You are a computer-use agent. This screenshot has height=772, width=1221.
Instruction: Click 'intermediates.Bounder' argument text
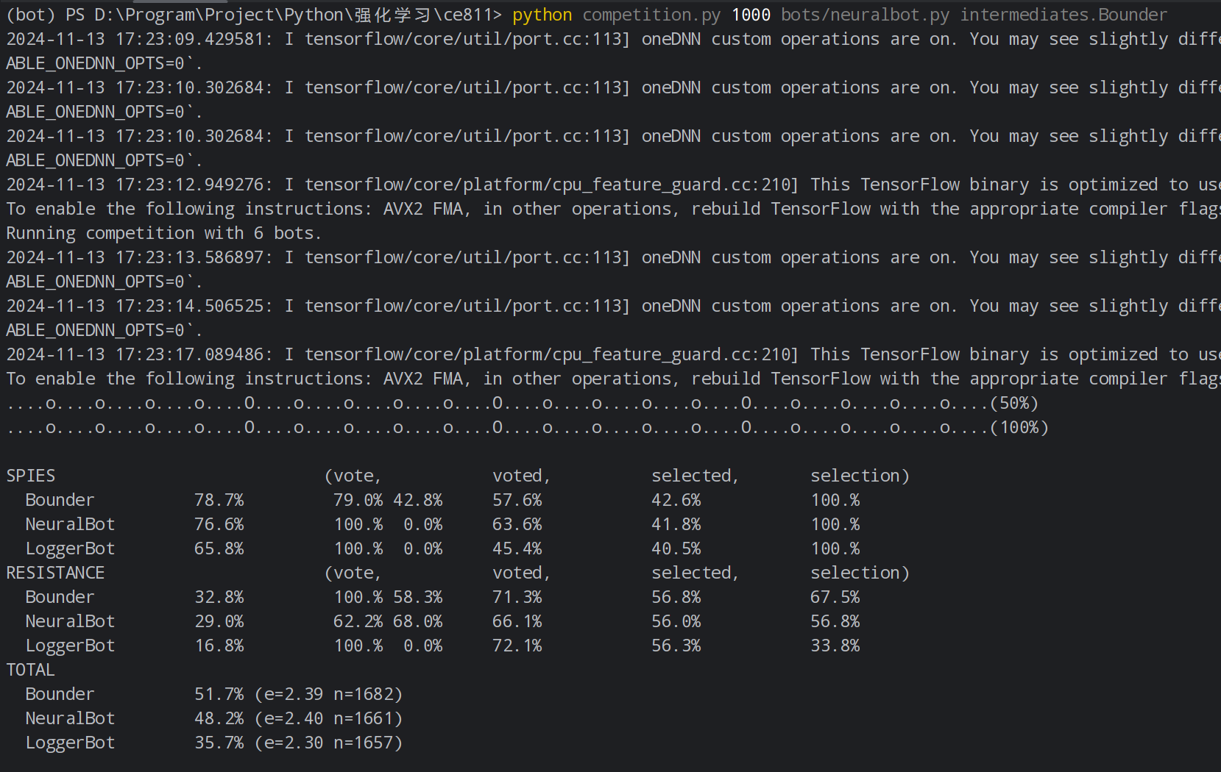coord(1063,15)
